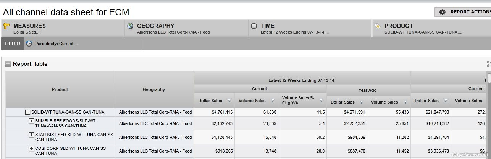Click the Time clock icon
The width and height of the screenshot is (491, 159).
[254, 26]
